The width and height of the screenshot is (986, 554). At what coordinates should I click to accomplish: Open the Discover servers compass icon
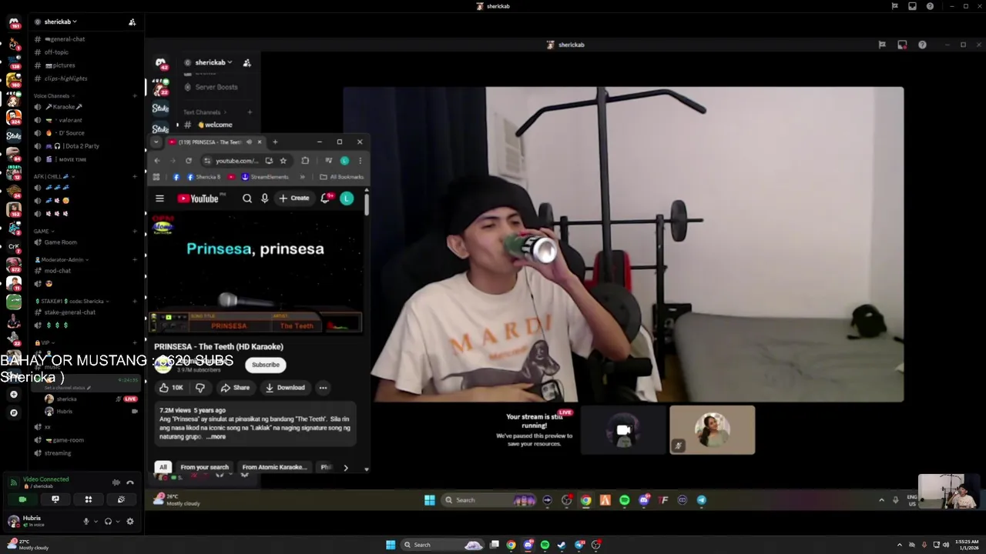(x=14, y=412)
